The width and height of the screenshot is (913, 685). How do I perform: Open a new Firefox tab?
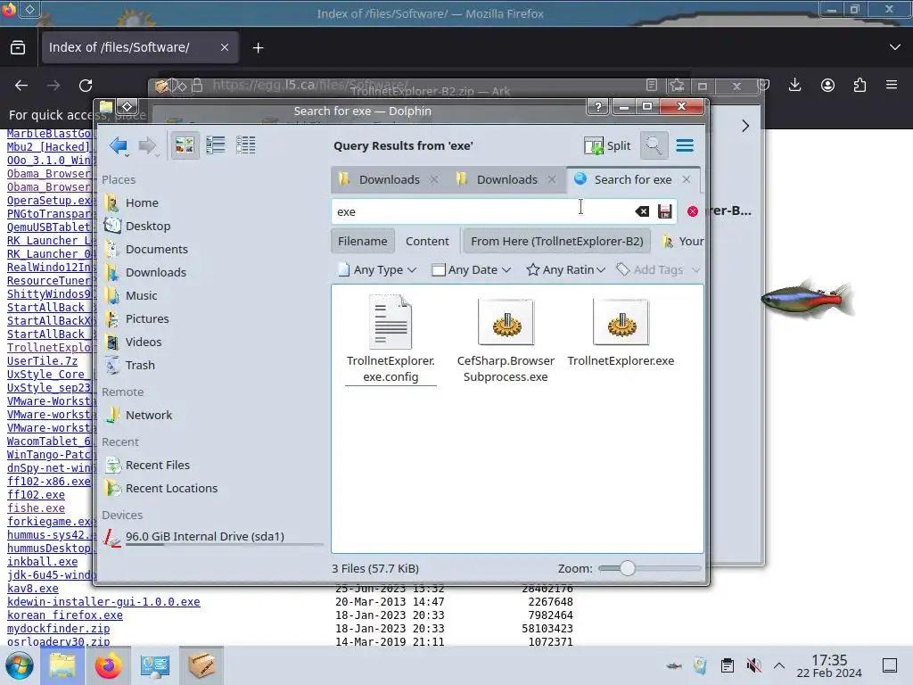[258, 48]
